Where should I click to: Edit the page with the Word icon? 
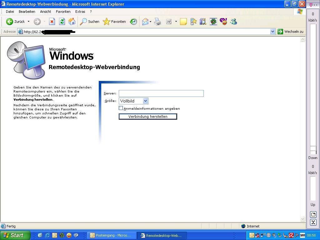(169, 22)
